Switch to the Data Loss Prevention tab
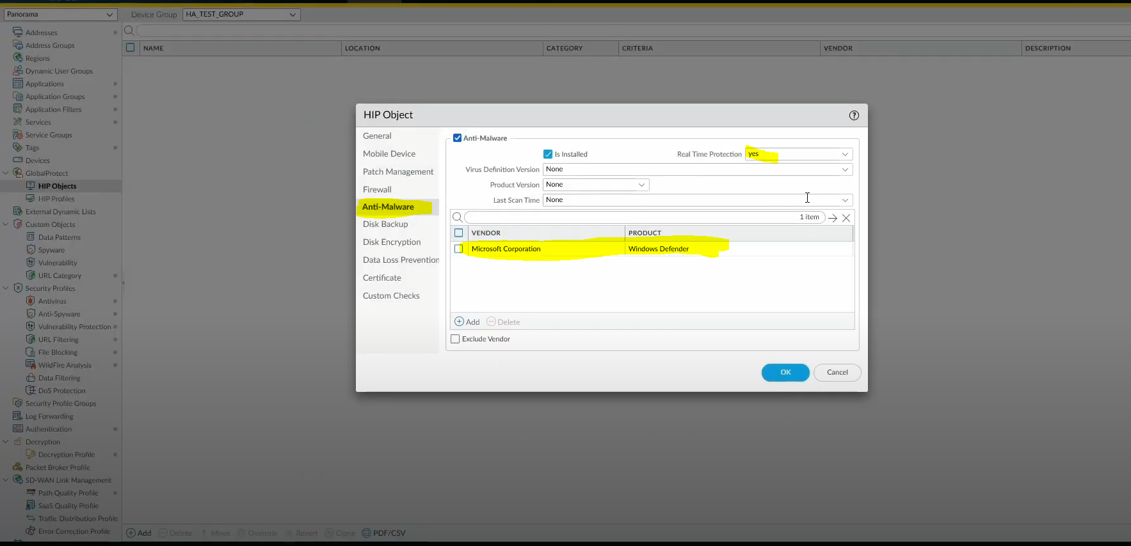 coord(401,260)
